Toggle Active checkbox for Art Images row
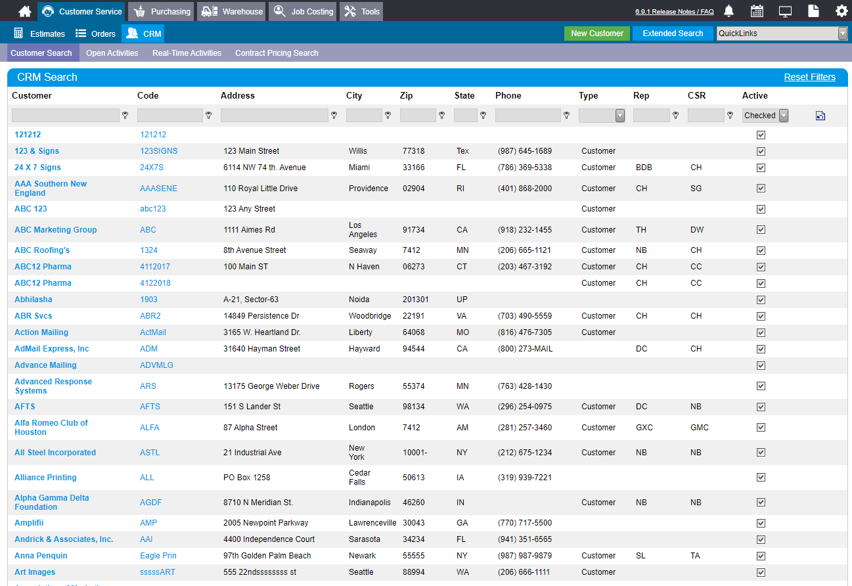This screenshot has height=586, width=852. [761, 572]
